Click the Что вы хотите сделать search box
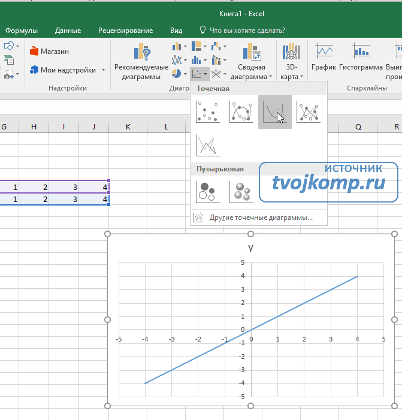Viewport: 402px width, 420px height. 247,31
